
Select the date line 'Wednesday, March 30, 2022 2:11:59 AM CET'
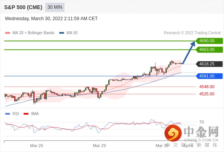[51, 19]
